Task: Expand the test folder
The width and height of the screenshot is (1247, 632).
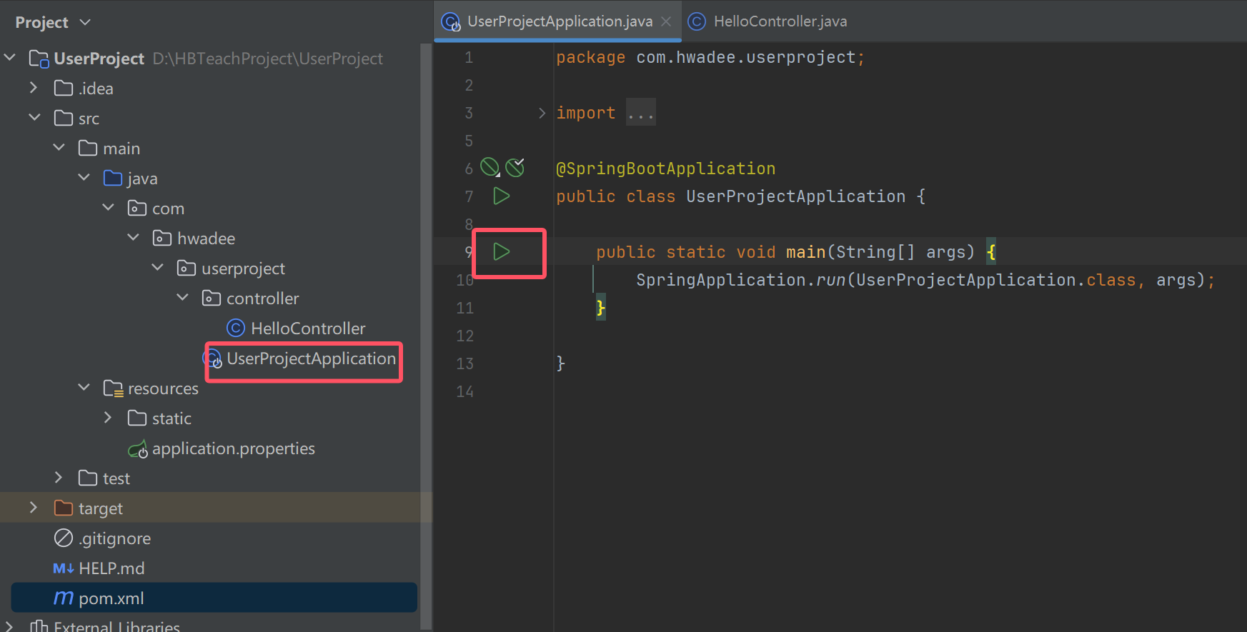Action: [59, 477]
